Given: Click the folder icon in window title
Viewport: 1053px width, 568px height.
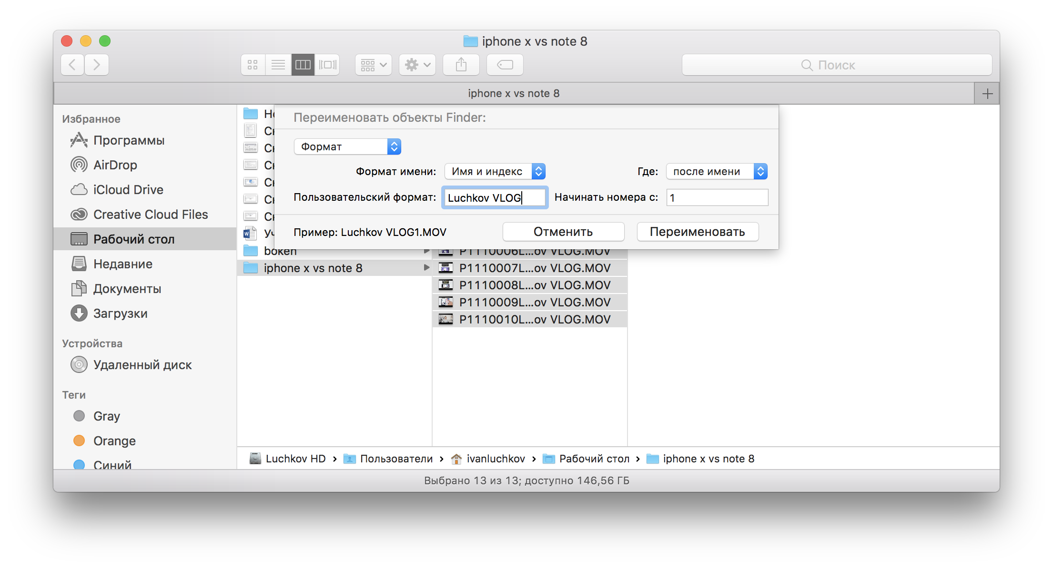Looking at the screenshot, I should coord(470,41).
